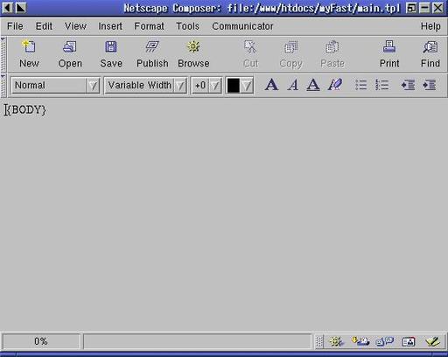
Task: Preview the page with the Browse icon
Action: point(193,46)
